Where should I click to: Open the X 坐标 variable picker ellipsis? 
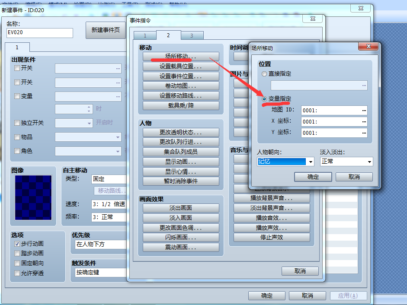[364, 122]
